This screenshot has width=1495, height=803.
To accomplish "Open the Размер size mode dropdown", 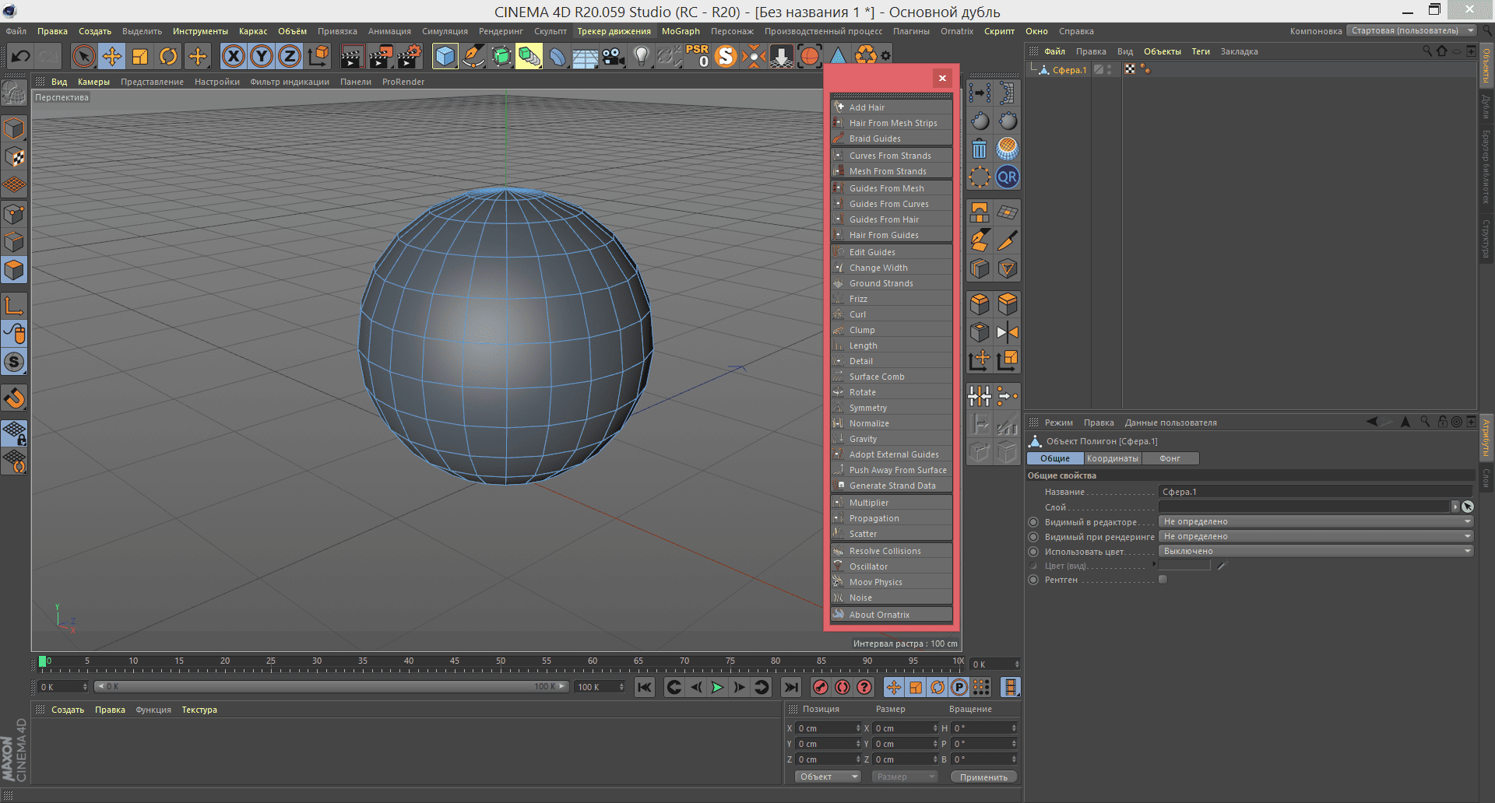I will 904,777.
